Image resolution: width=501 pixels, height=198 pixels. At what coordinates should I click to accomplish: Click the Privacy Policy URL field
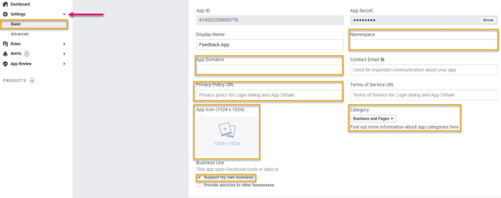(270, 95)
